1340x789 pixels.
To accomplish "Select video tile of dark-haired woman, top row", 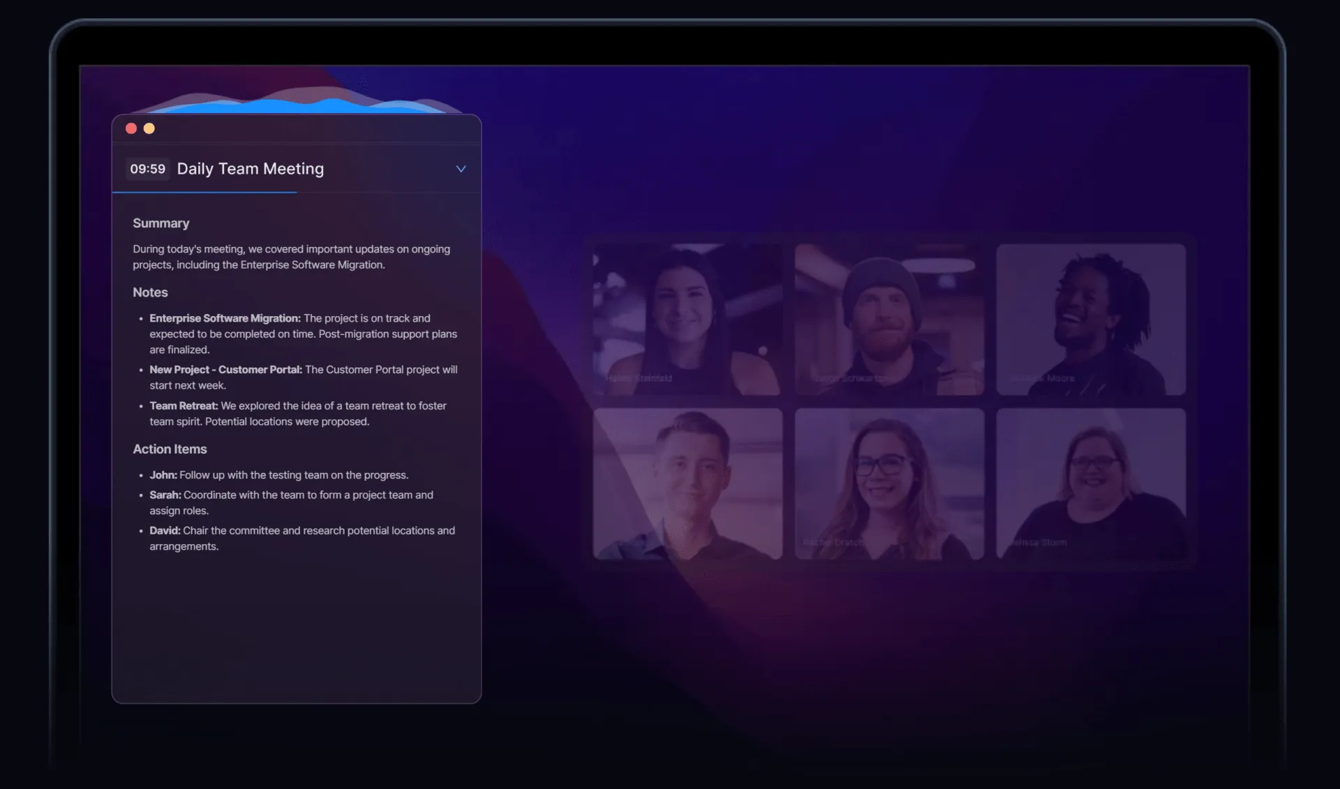I will pyautogui.click(x=687, y=320).
